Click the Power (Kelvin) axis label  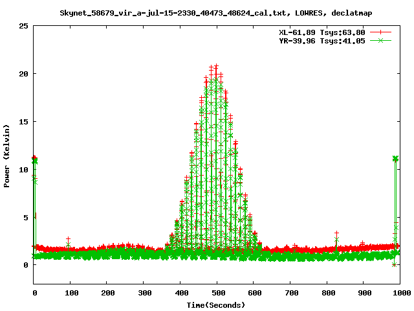(6, 156)
